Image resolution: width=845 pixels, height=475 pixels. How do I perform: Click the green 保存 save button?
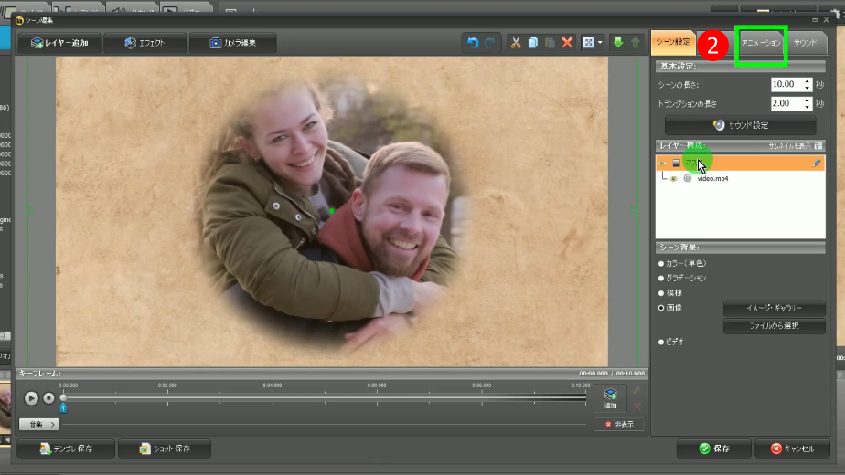pos(713,449)
